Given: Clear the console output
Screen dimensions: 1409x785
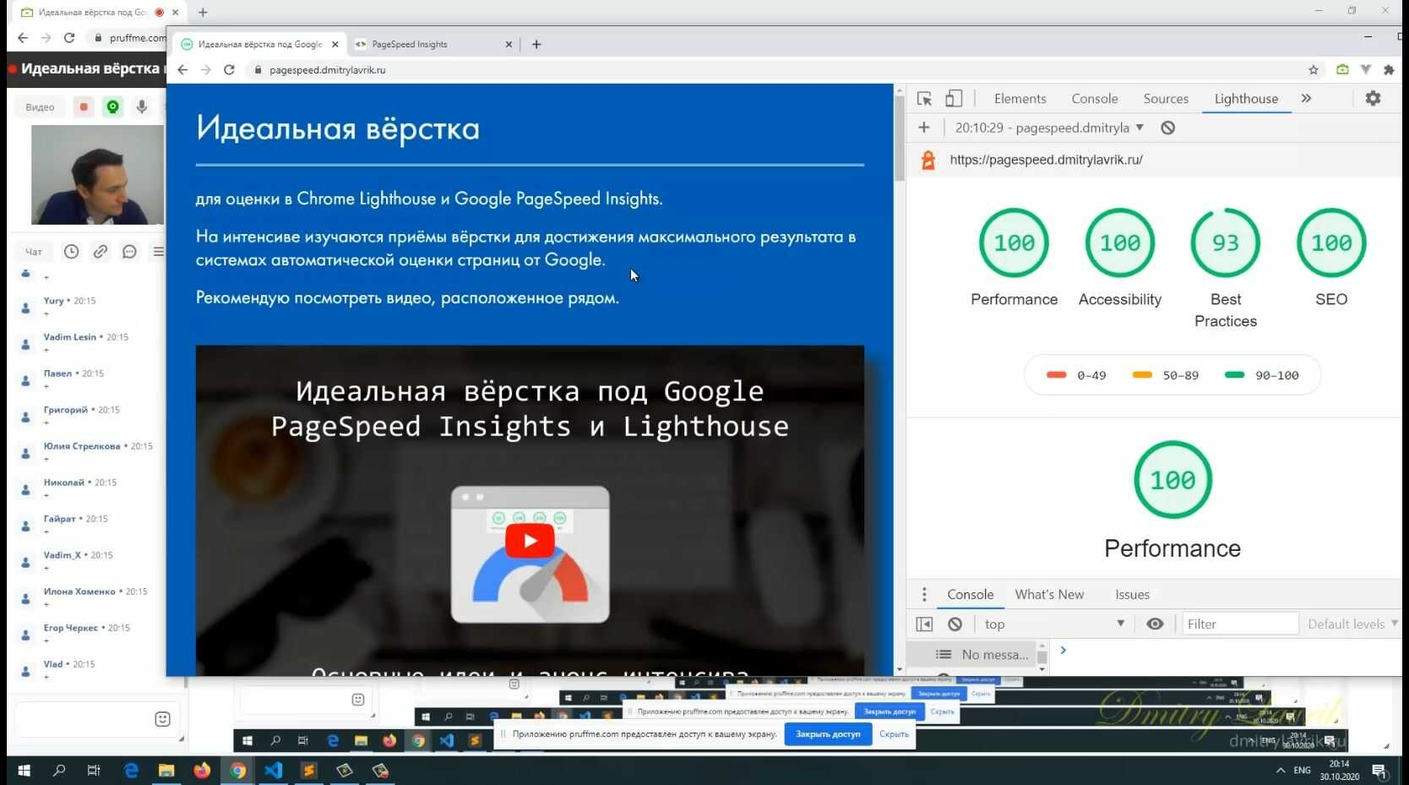Looking at the screenshot, I should 955,624.
